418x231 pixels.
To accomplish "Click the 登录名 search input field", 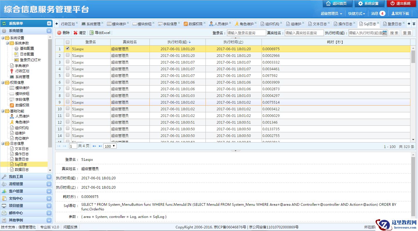I will 246,33.
